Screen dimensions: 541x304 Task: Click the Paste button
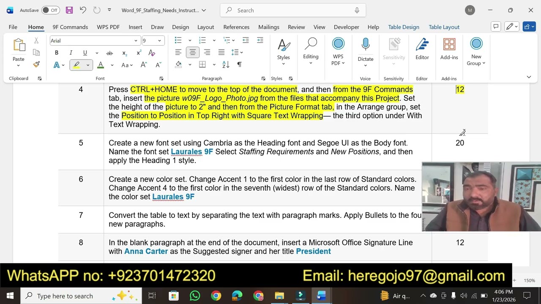(19, 52)
